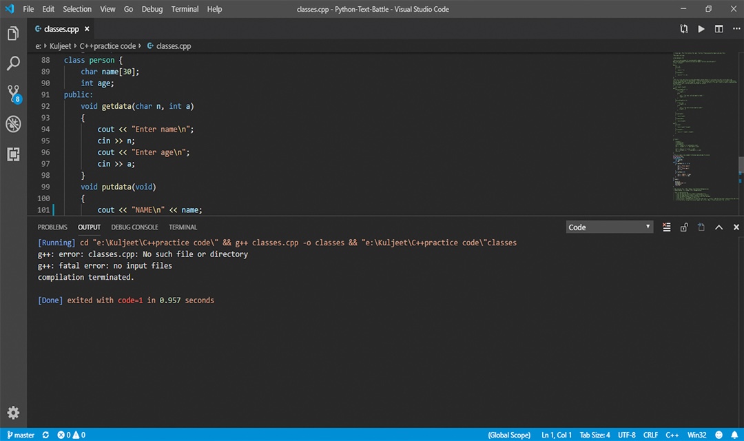Viewport: 744px width, 441px height.
Task: Maximize the panel with the chevron
Action: 719,227
